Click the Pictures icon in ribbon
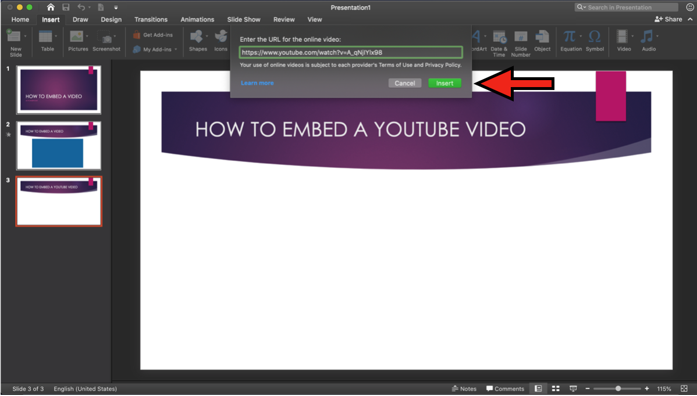Screen dimensions: 697x396 pyautogui.click(x=76, y=37)
